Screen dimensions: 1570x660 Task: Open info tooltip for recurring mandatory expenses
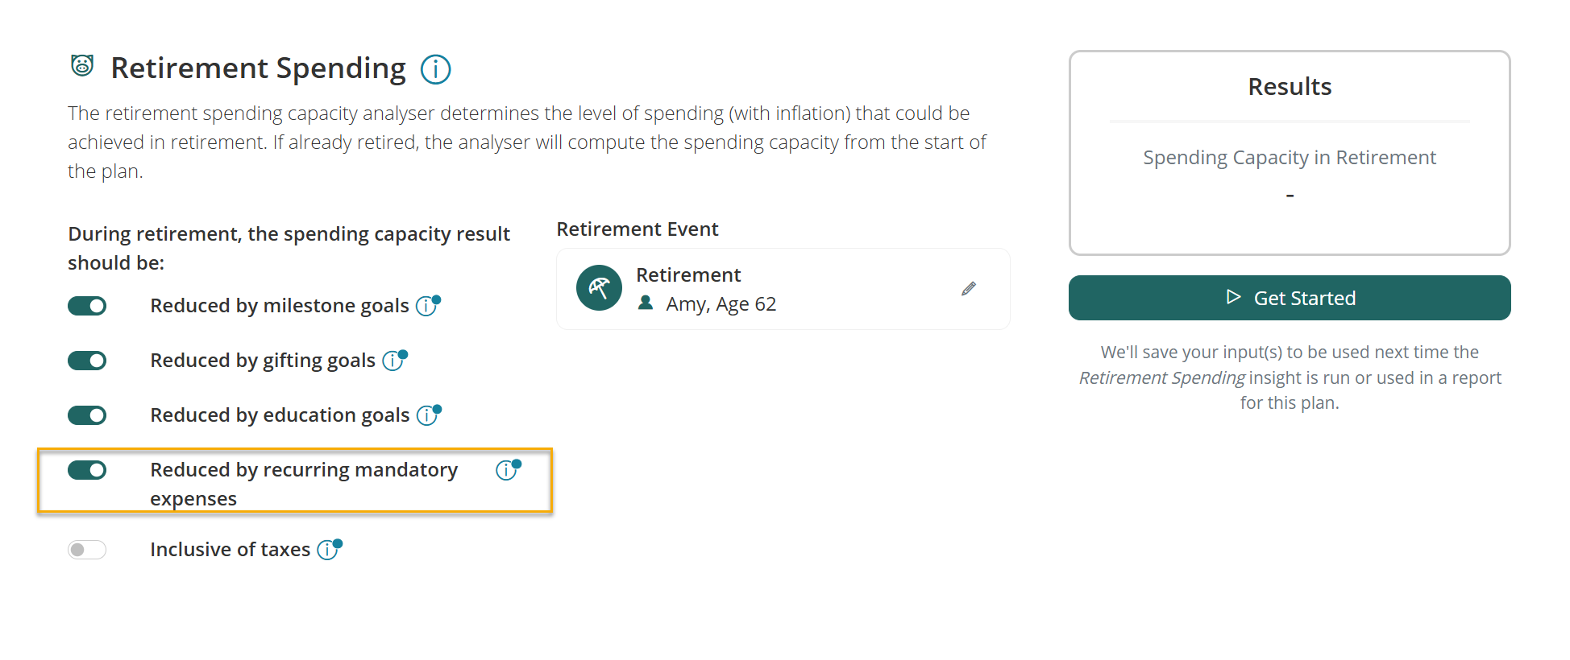pyautogui.click(x=507, y=470)
